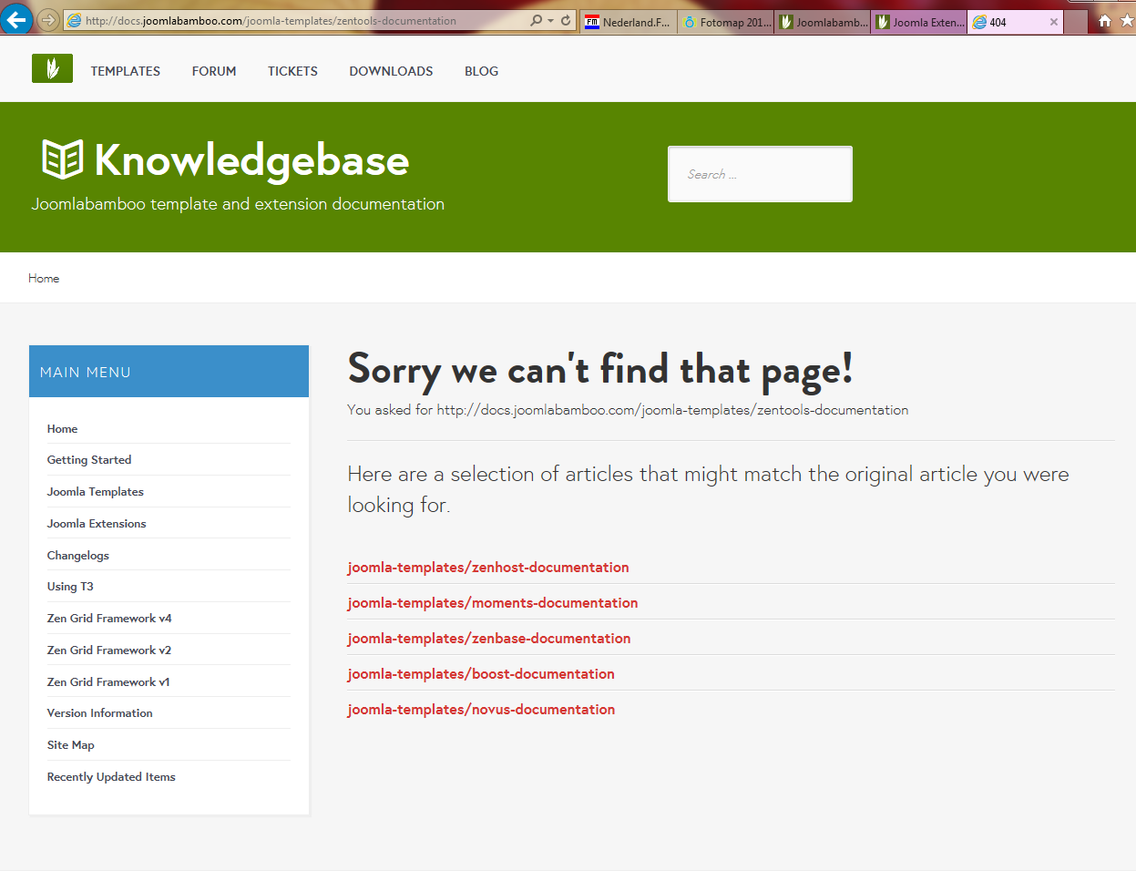Switch to the Joomla Exten... tab

pyautogui.click(x=919, y=22)
